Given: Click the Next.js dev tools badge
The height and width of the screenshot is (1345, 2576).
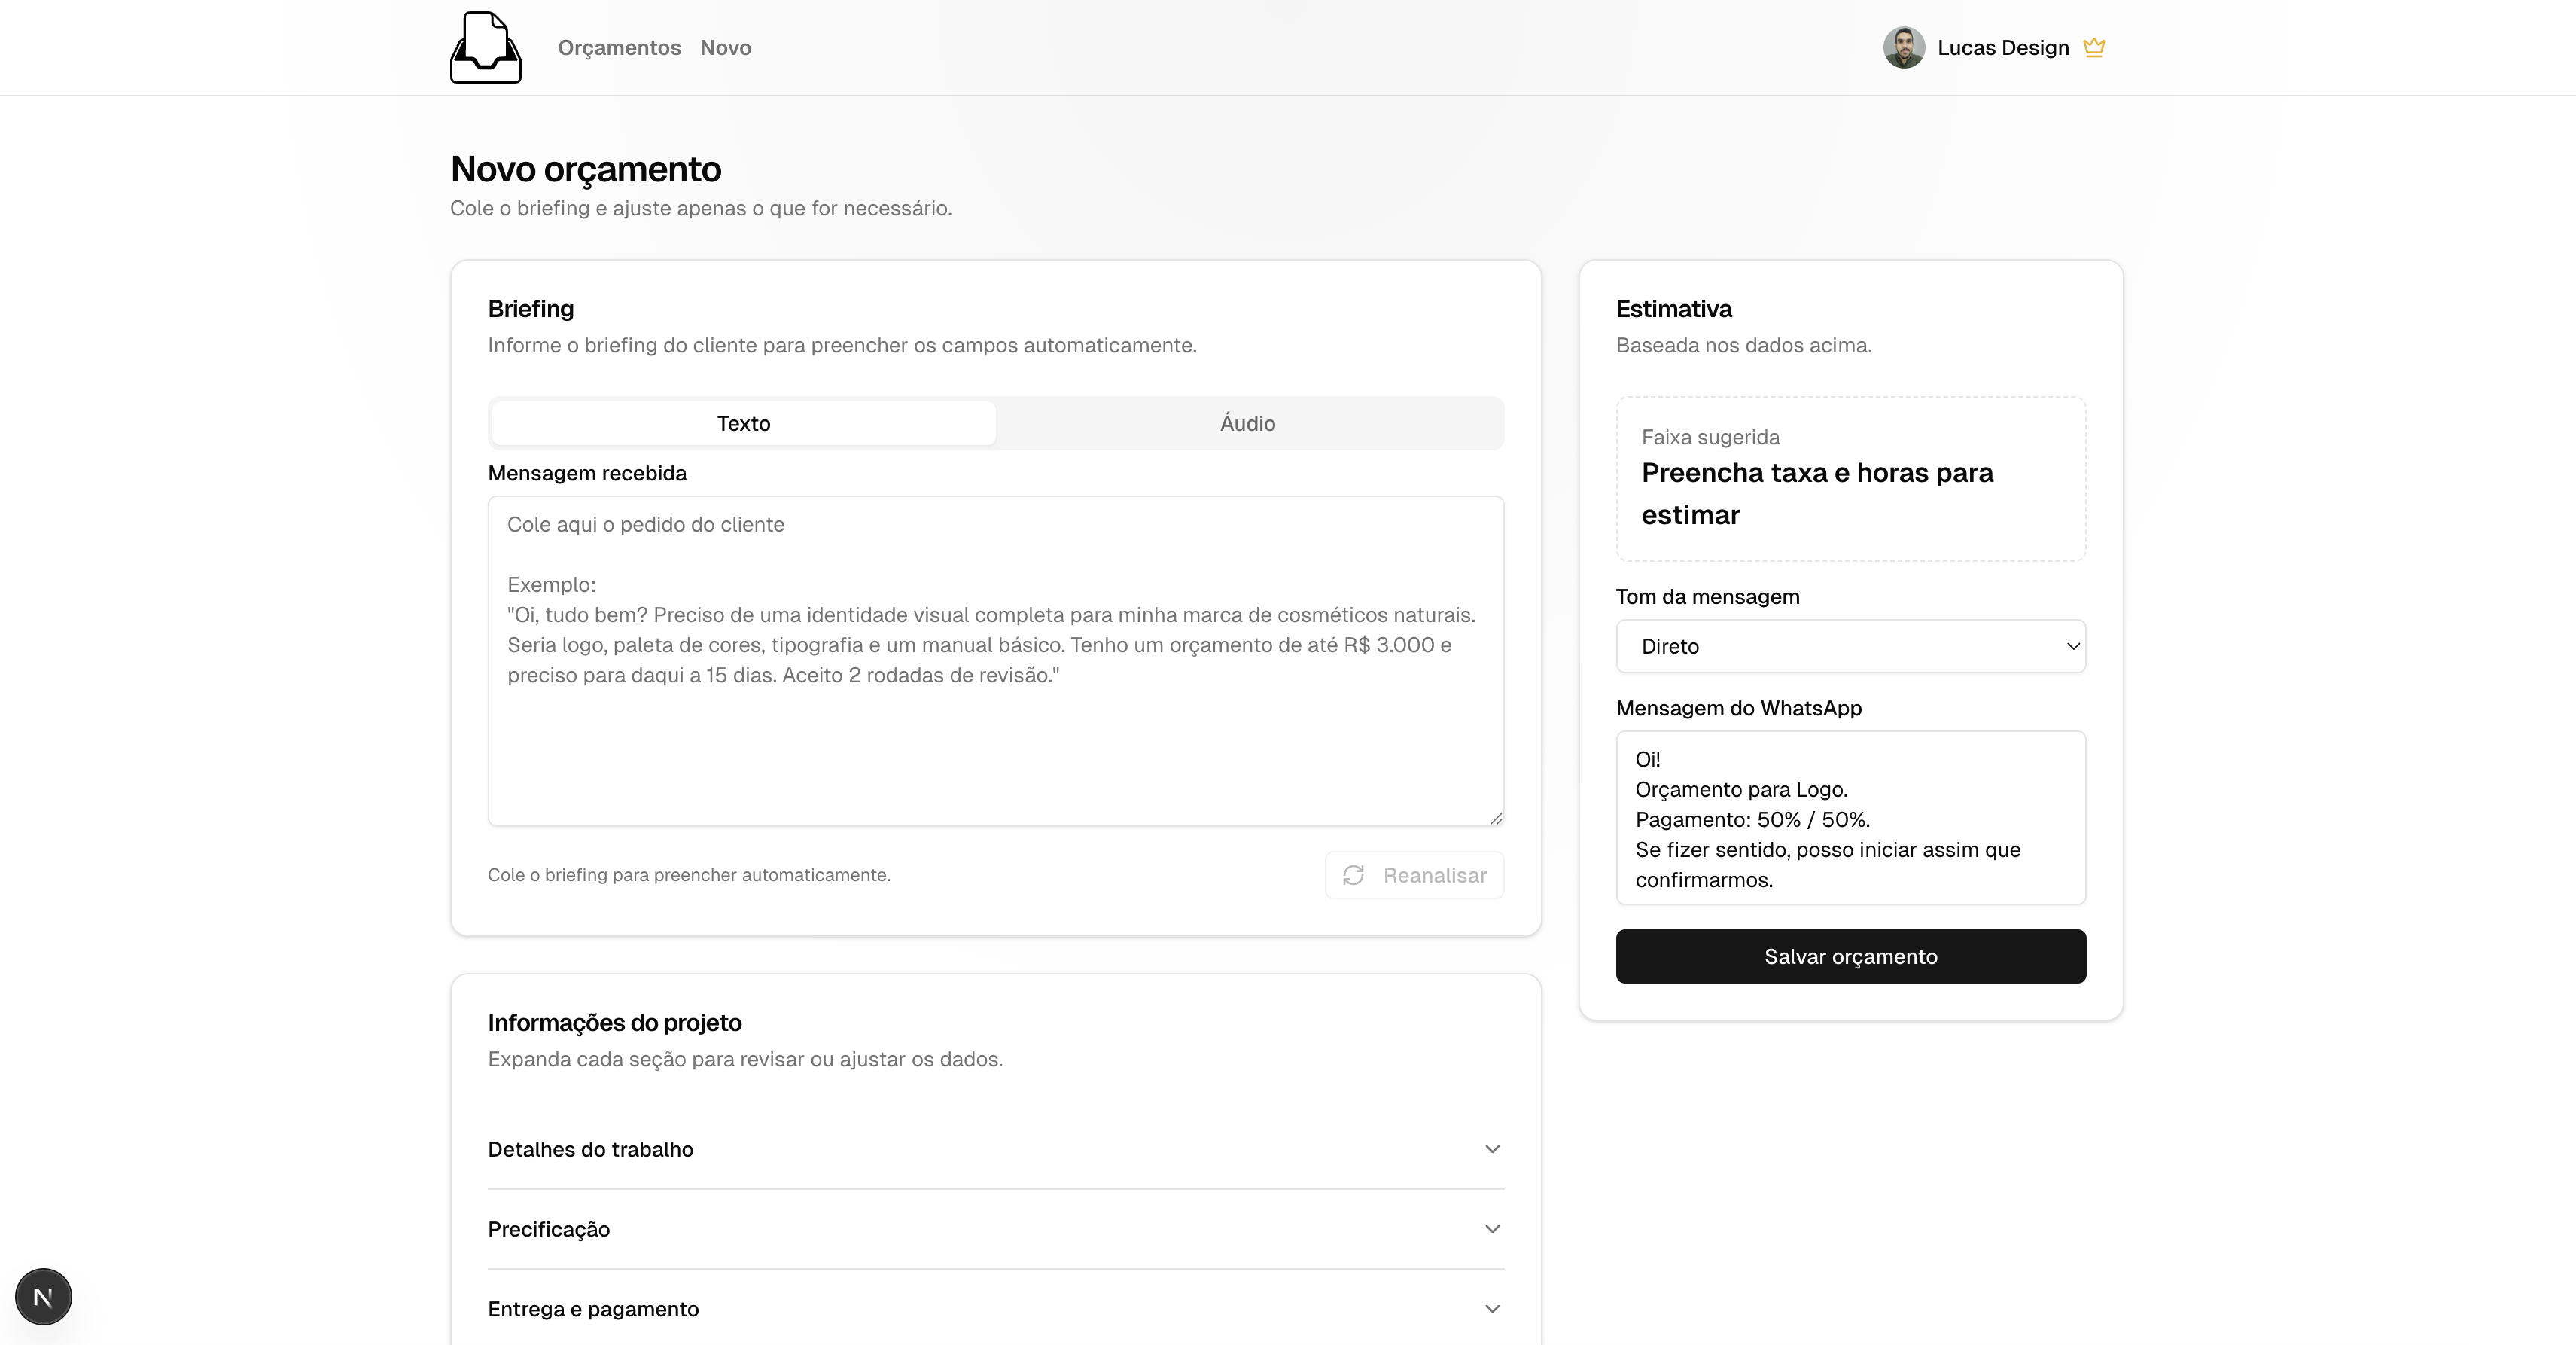Looking at the screenshot, I should (x=43, y=1297).
